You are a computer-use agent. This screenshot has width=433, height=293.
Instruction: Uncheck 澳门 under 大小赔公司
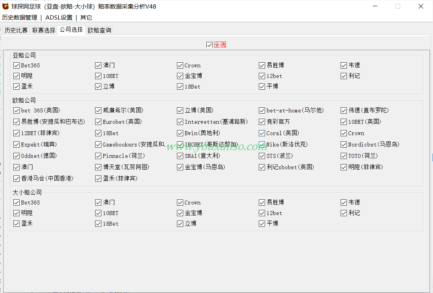coord(98,203)
